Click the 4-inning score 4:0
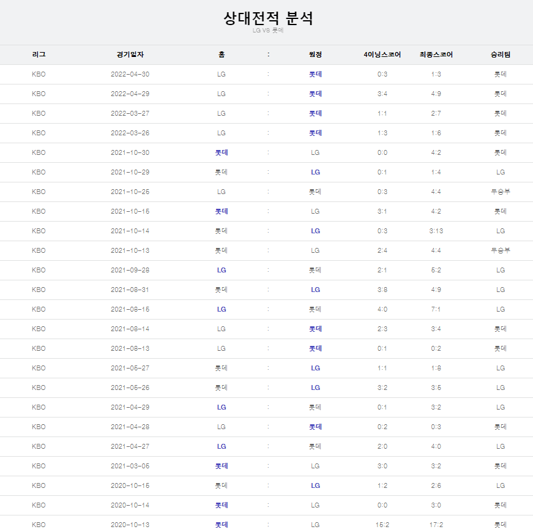Image resolution: width=533 pixels, height=532 pixels. (x=382, y=309)
